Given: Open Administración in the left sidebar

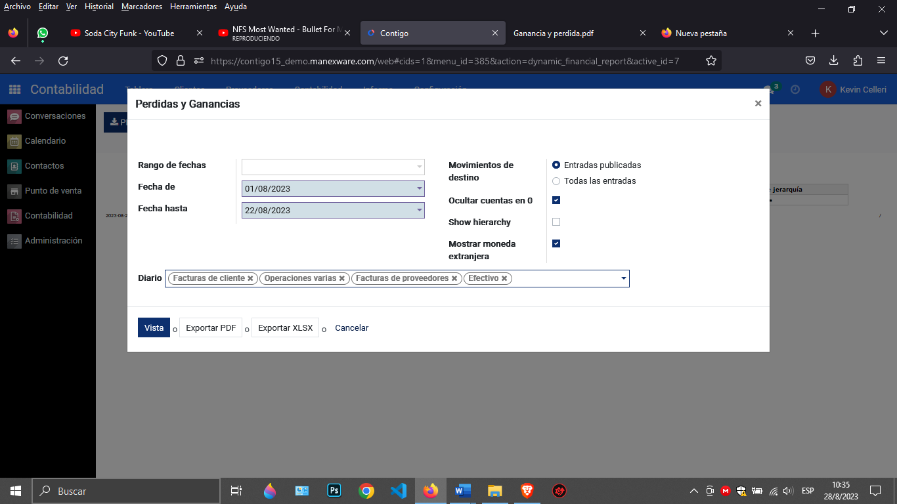Looking at the screenshot, I should (x=48, y=241).
